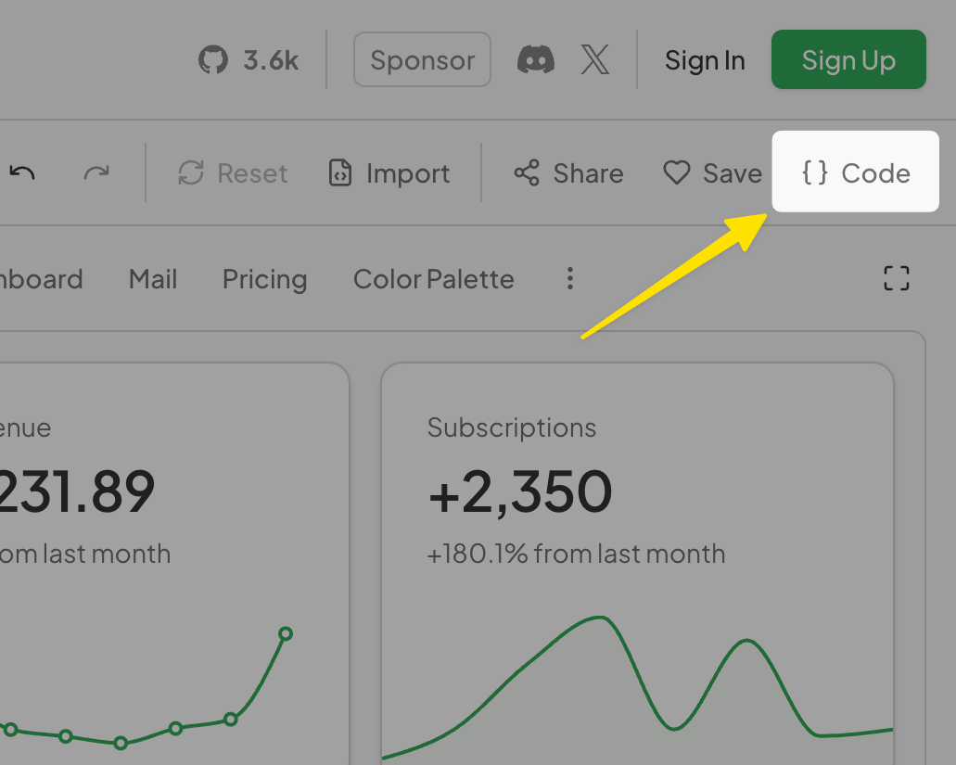956x765 pixels.
Task: Open the X (Twitter) icon
Action: click(x=595, y=60)
